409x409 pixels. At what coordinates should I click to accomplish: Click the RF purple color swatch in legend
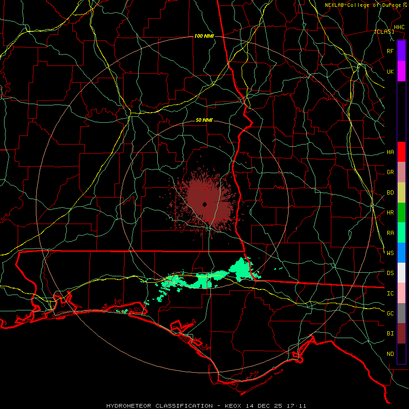point(401,51)
